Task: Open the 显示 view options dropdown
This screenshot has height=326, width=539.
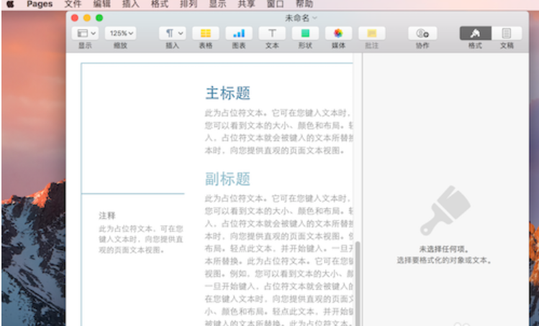Action: click(x=86, y=33)
